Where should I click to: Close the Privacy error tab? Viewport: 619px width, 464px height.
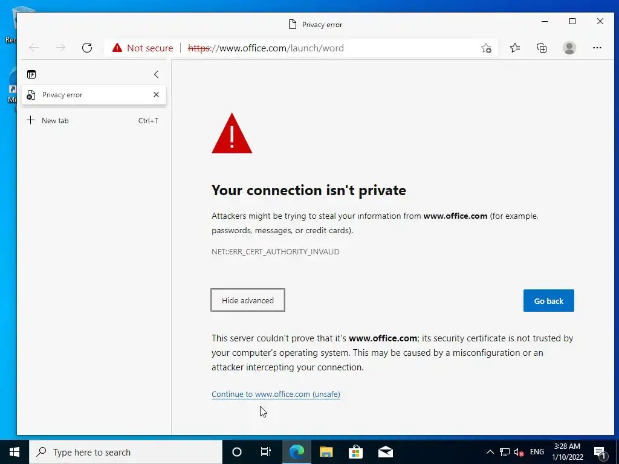pos(157,95)
